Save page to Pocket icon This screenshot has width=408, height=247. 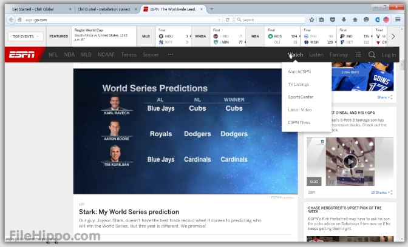tap(333, 20)
